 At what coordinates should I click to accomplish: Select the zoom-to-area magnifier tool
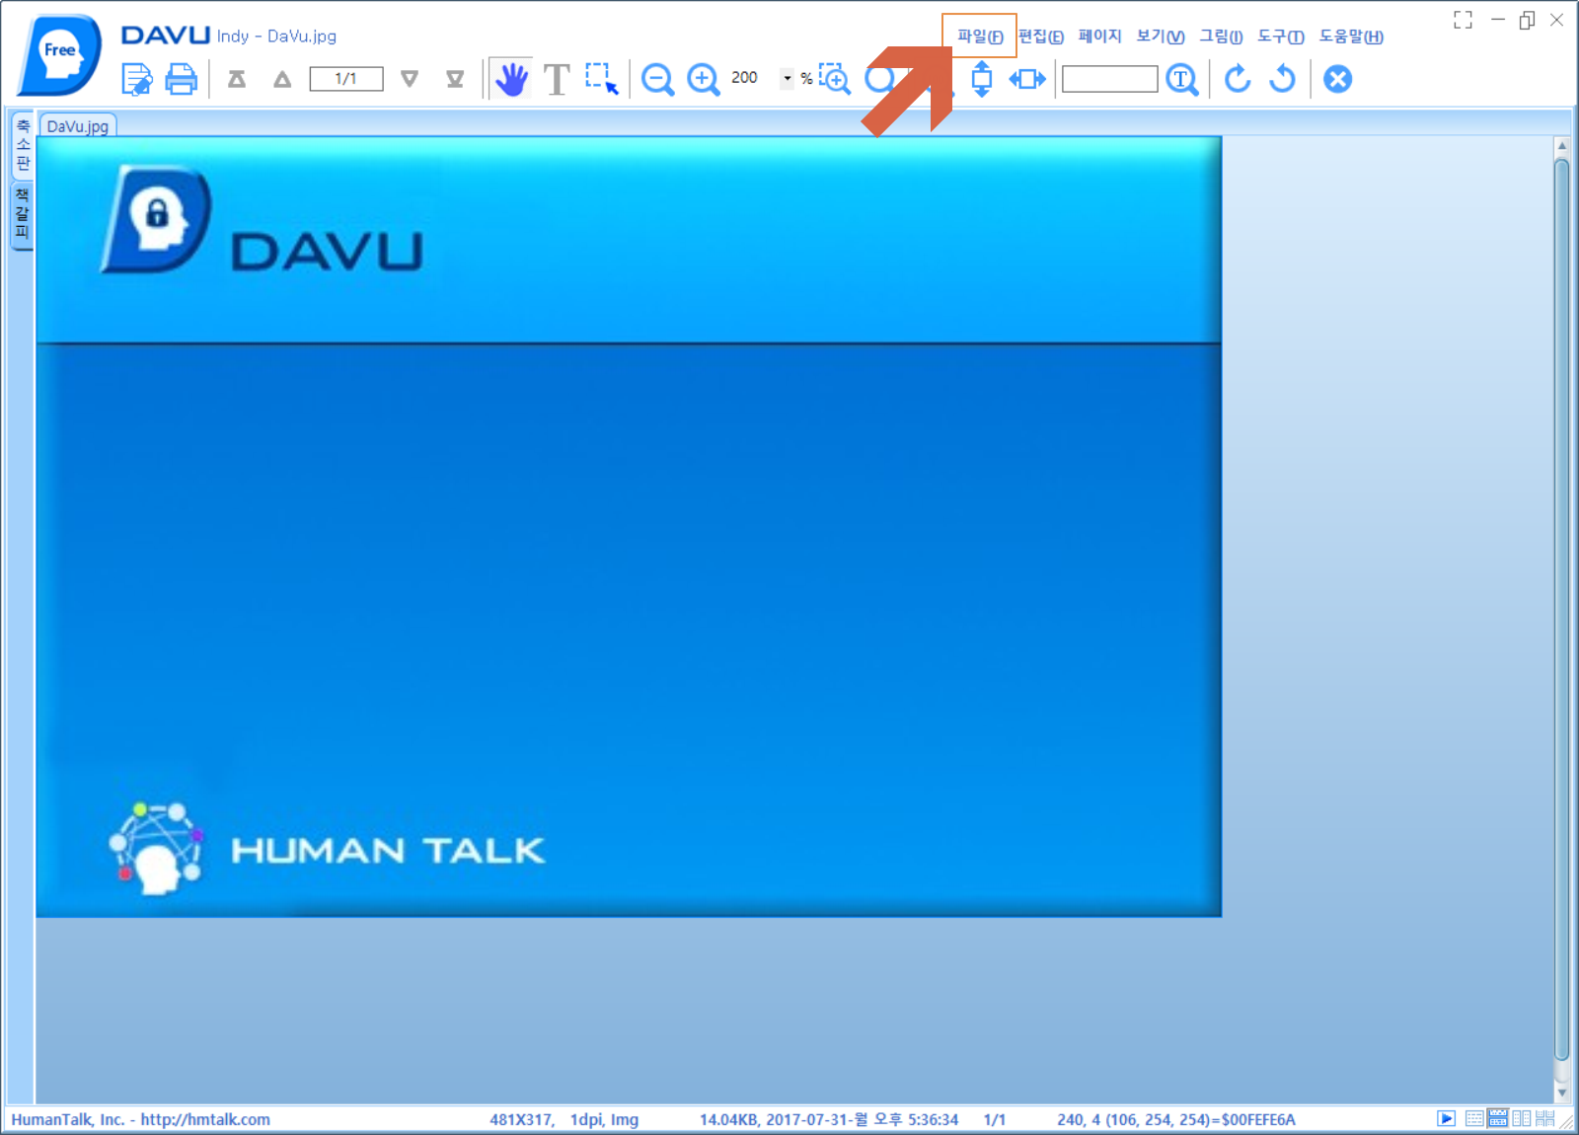pyautogui.click(x=835, y=78)
